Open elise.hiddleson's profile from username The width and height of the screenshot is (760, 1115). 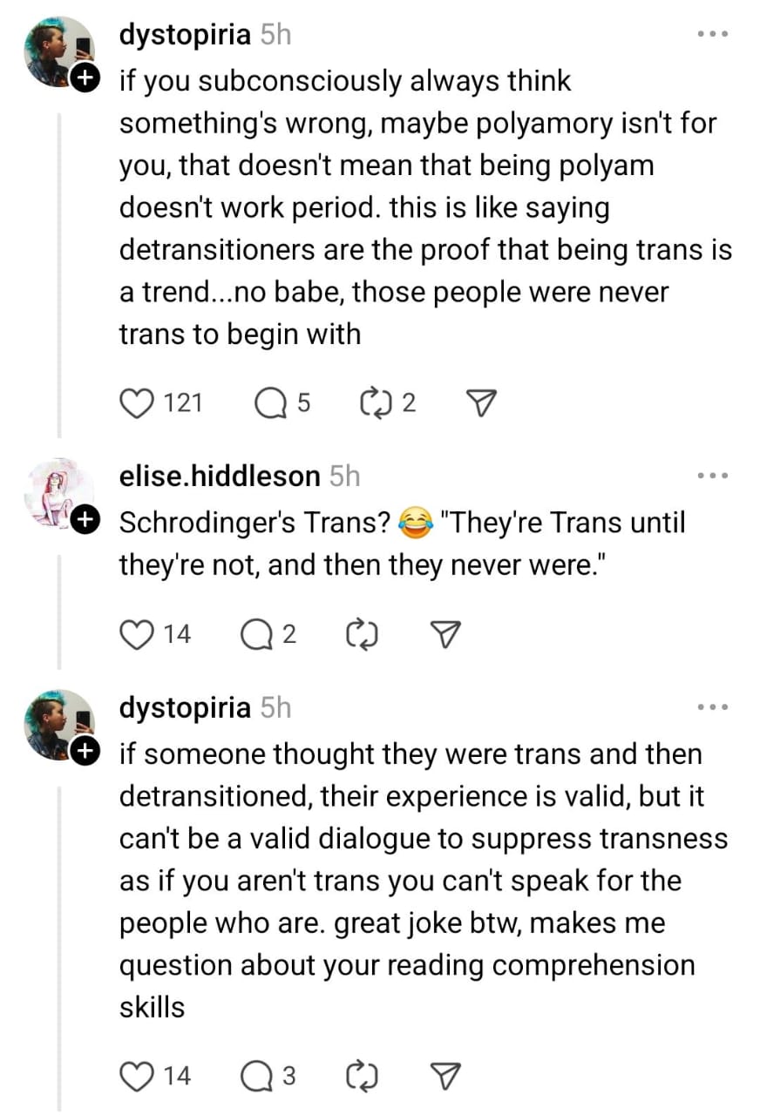[x=220, y=476]
